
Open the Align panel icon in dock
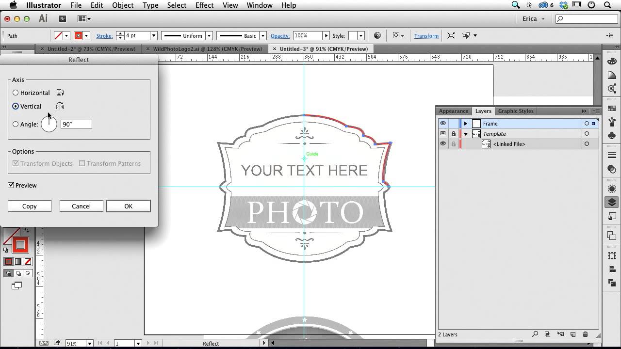612,270
